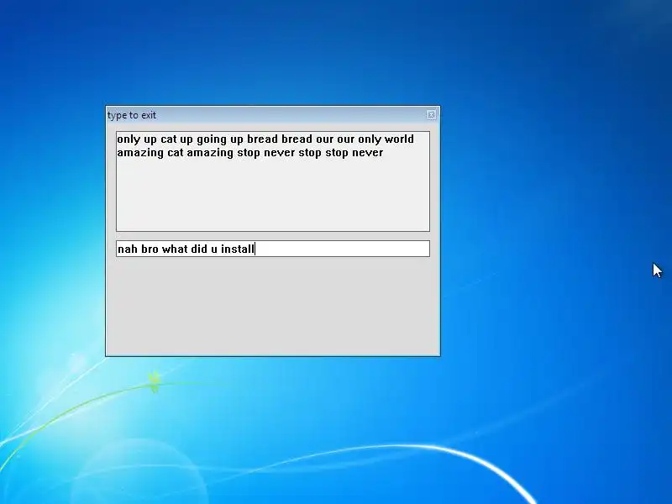672x504 pixels.
Task: Click the text box with "only up cat up going"
Action: (x=272, y=181)
